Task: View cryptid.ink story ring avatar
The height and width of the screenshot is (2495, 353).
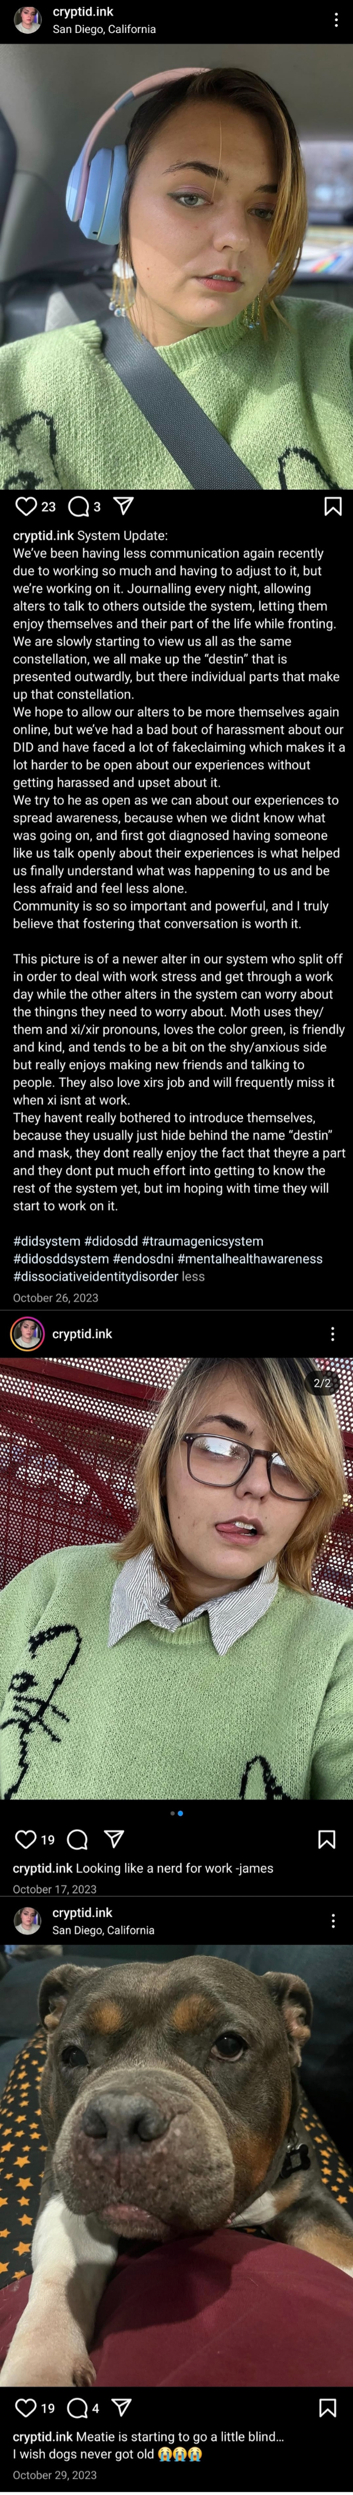Action: click(x=27, y=1333)
